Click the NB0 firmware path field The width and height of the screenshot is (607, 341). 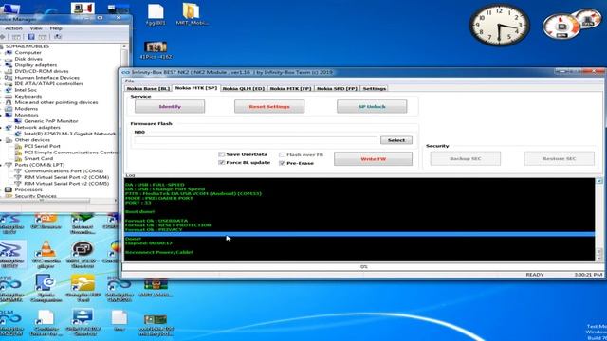pyautogui.click(x=255, y=140)
